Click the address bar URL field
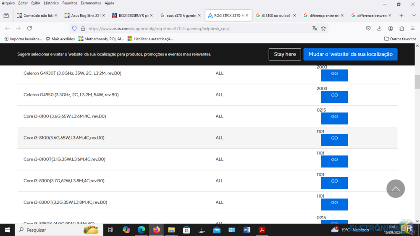The width and height of the screenshot is (420, 236). point(198,29)
